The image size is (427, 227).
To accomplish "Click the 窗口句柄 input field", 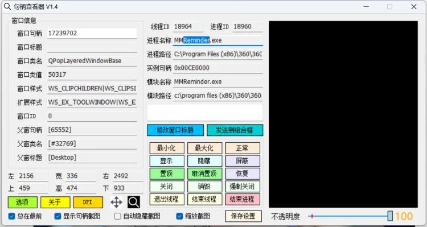I will (x=92, y=33).
